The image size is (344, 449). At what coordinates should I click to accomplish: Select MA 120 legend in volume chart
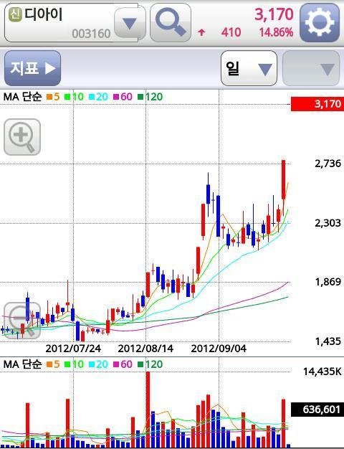150,364
